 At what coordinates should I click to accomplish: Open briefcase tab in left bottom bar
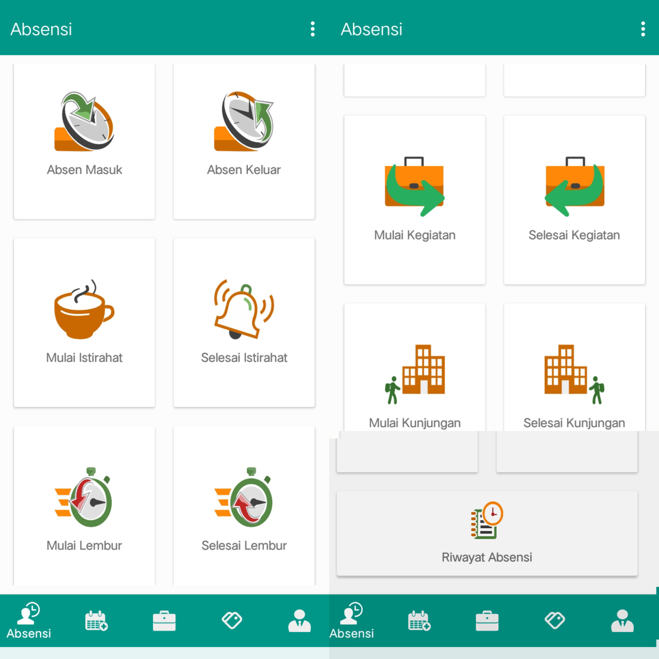tap(164, 621)
